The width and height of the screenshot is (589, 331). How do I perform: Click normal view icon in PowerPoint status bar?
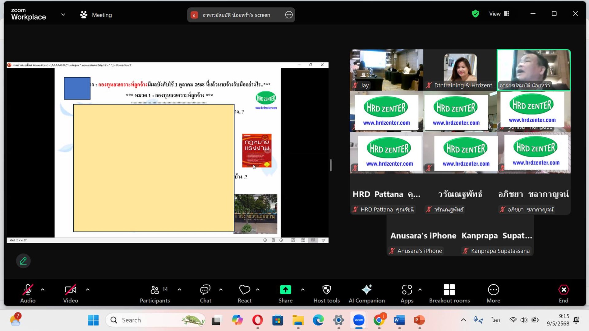[293, 240]
